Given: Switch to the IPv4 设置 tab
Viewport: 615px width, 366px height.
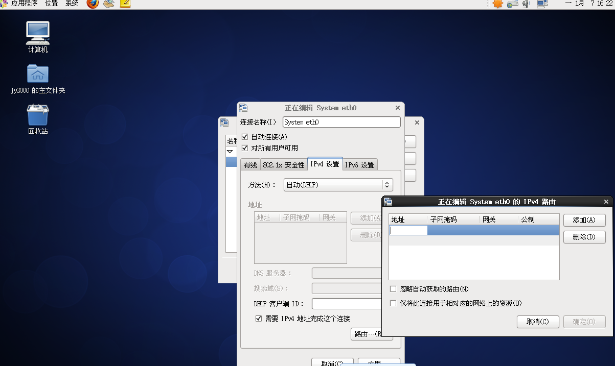Looking at the screenshot, I should pyautogui.click(x=325, y=164).
